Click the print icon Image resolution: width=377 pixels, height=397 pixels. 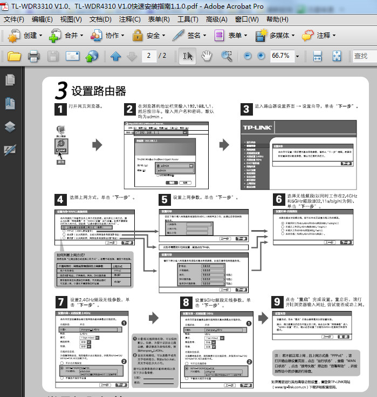[33, 56]
